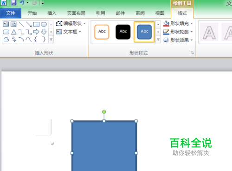Expand the 形状效果 menu

178,40
